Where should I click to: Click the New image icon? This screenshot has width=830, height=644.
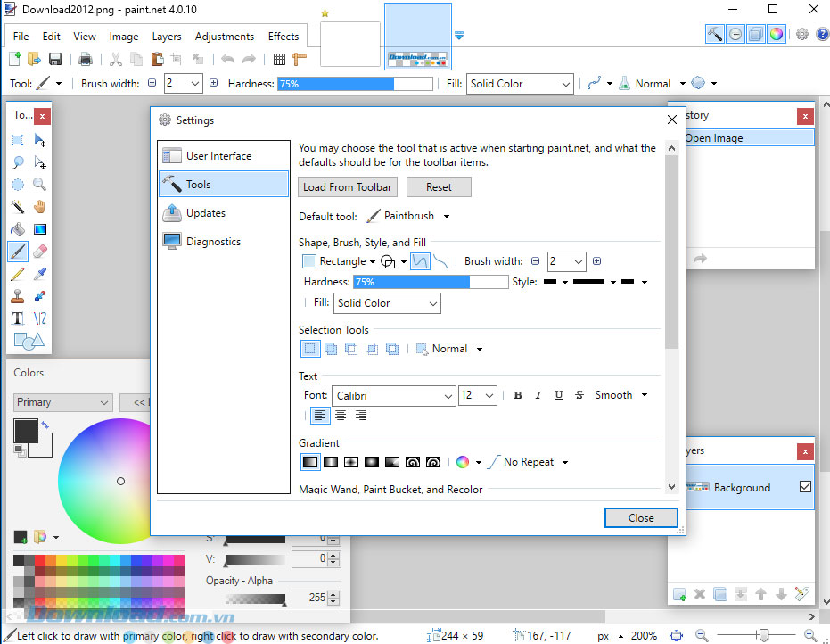(x=15, y=59)
